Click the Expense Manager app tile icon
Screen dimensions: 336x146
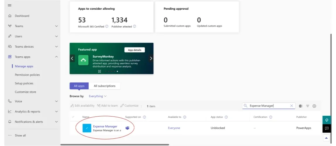point(87,128)
